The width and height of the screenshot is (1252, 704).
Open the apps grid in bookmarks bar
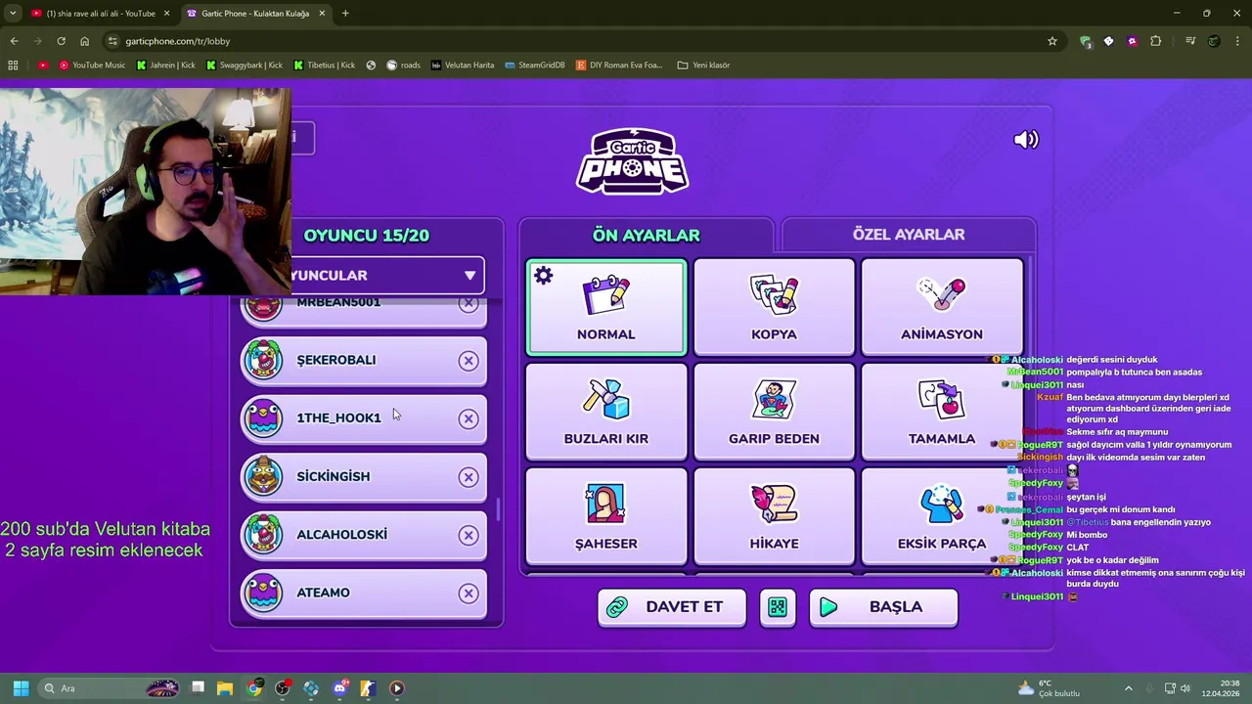13,66
